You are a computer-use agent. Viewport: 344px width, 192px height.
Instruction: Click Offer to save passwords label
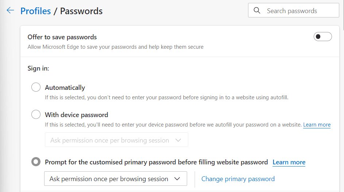62,37
